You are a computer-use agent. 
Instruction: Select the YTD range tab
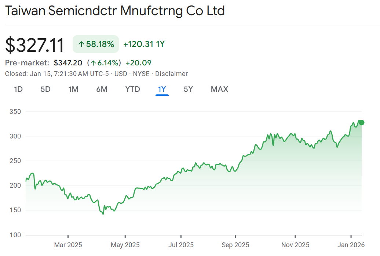coord(132,89)
